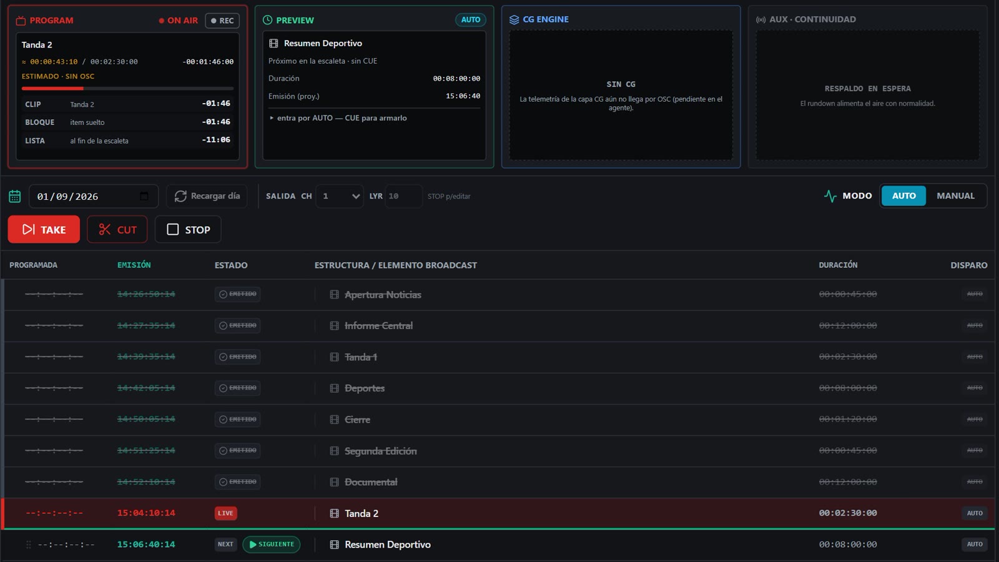Click the film icon in the Documental row
The width and height of the screenshot is (999, 562).
334,482
